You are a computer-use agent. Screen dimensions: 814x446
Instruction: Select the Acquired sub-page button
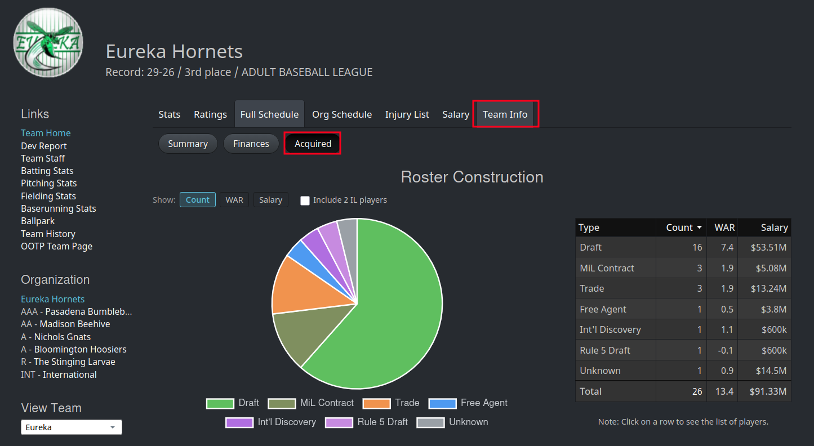[x=313, y=144]
